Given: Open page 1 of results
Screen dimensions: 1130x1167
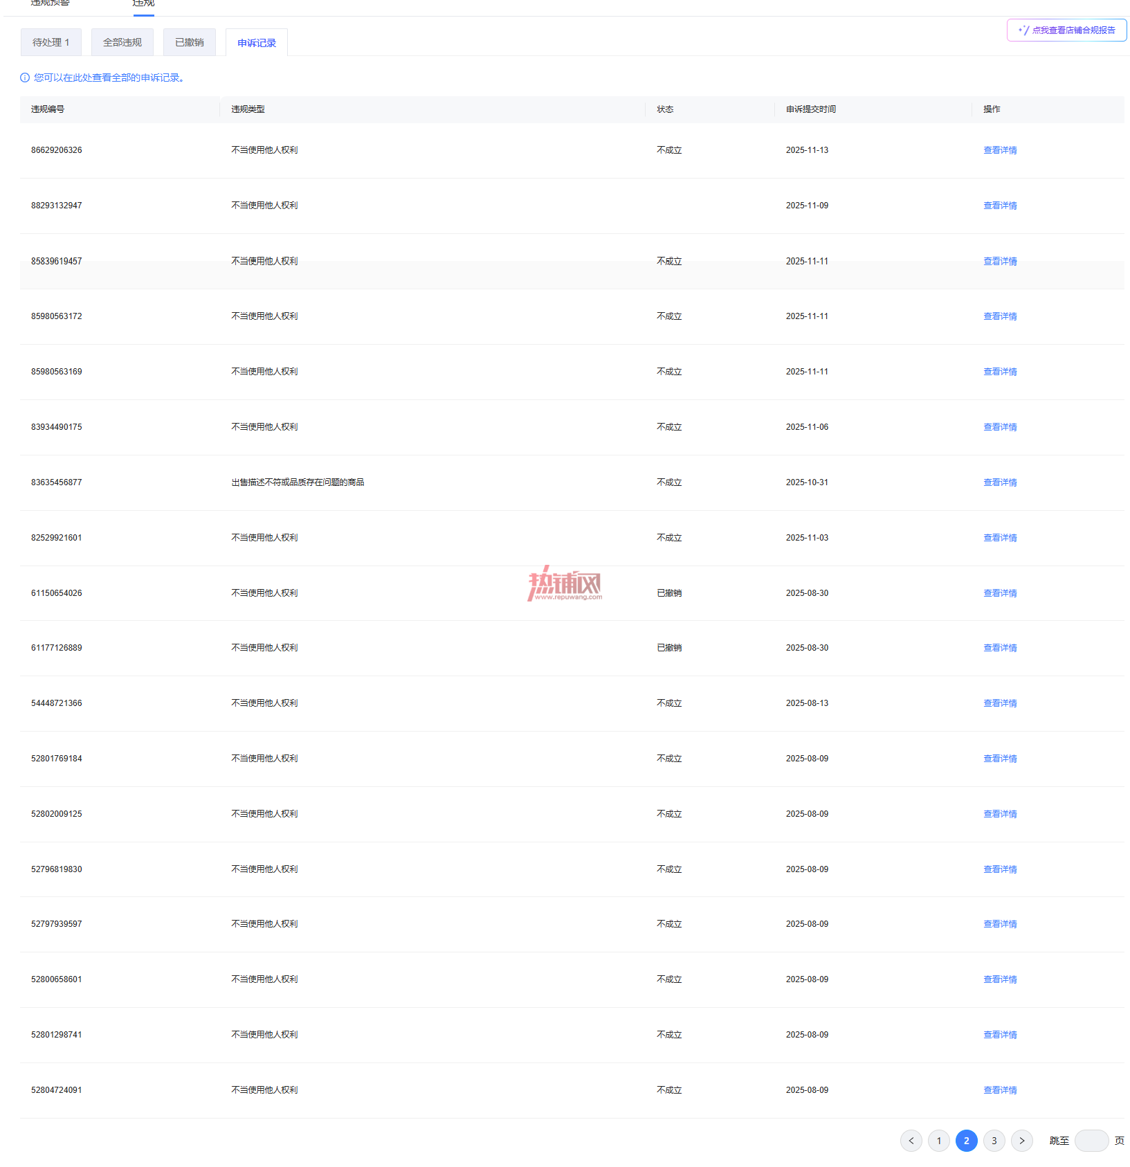Looking at the screenshot, I should (x=938, y=1141).
